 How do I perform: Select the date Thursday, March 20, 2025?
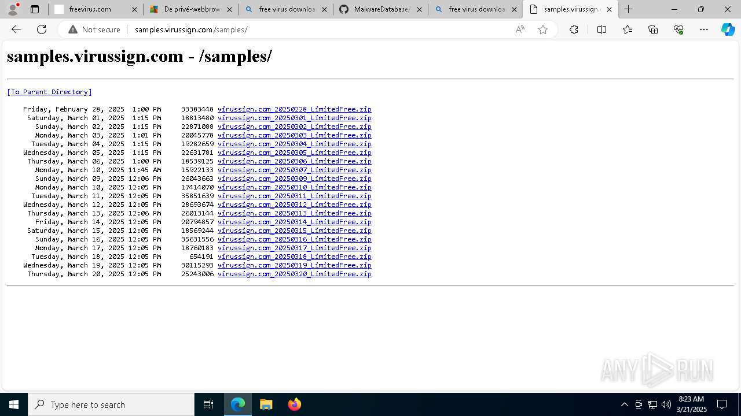coord(75,274)
